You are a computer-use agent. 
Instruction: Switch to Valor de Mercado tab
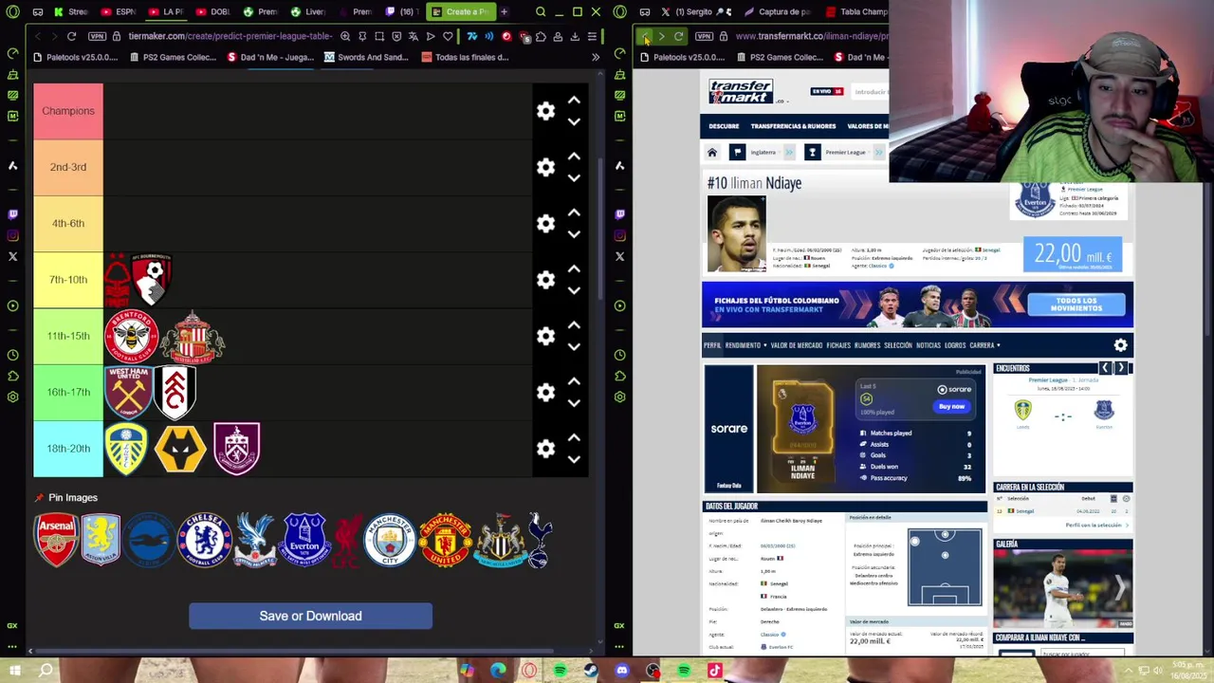(796, 345)
